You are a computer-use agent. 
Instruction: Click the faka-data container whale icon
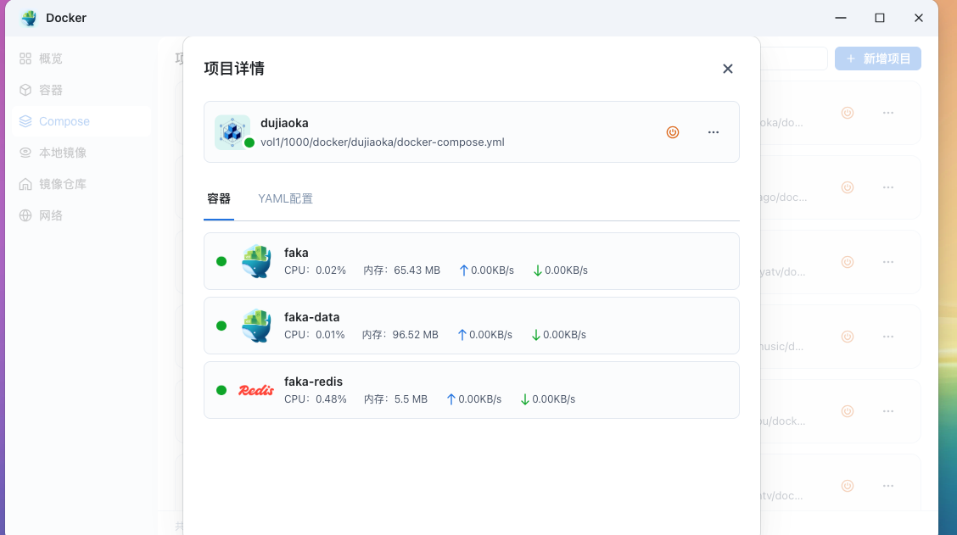coord(255,326)
